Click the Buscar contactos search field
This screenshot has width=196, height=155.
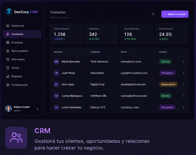coord(60,17)
